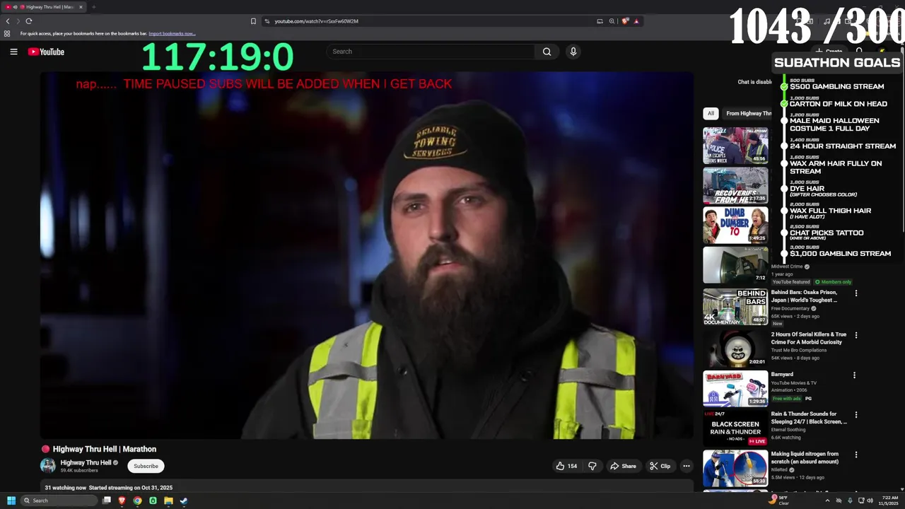Open the 'Recoveries From Hell' video thumbnail
Viewport: 905px width, 509px height.
[735, 185]
